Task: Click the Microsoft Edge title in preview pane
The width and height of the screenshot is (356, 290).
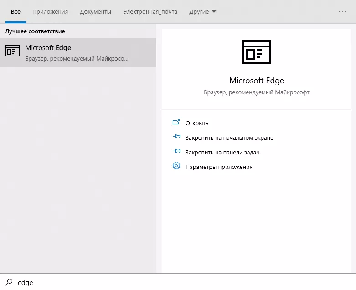Action: click(x=257, y=81)
